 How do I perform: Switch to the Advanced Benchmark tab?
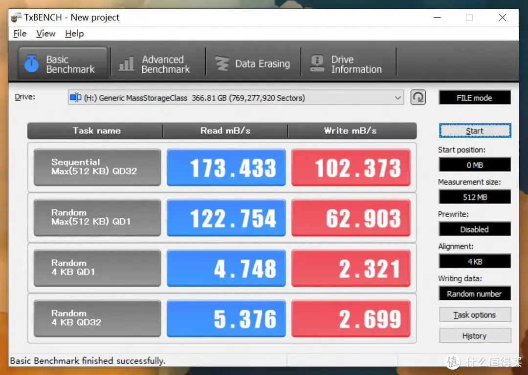[158, 63]
